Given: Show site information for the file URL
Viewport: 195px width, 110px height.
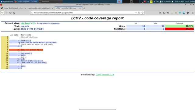Looking at the screenshot, I should tap(32, 13).
